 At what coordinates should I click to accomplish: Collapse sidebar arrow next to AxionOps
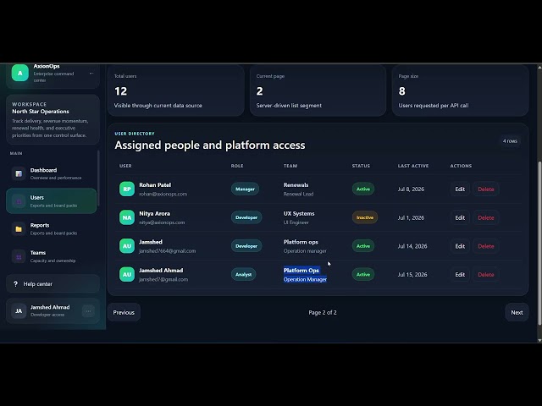[x=91, y=74]
